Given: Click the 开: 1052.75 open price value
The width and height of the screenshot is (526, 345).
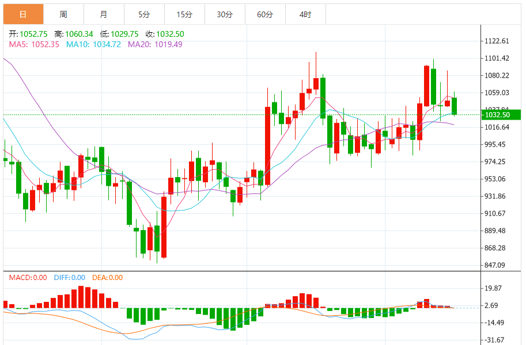Looking at the screenshot, I should [28, 34].
